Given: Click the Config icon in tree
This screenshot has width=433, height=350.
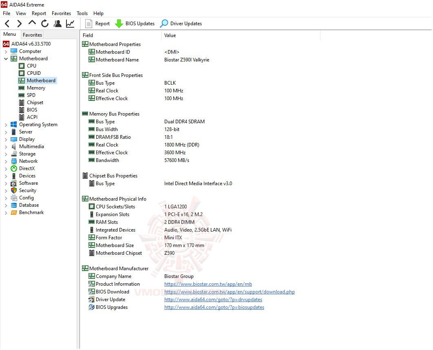Looking at the screenshot, I should coord(14,198).
